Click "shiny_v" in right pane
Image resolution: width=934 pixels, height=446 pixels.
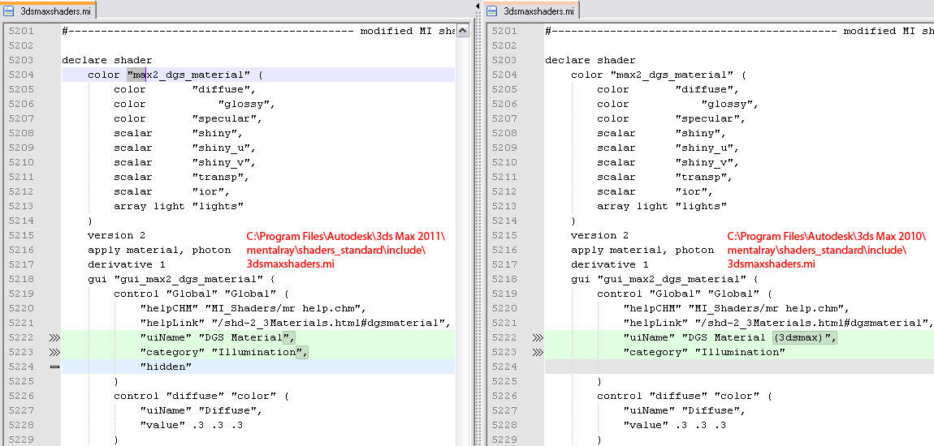(x=704, y=162)
